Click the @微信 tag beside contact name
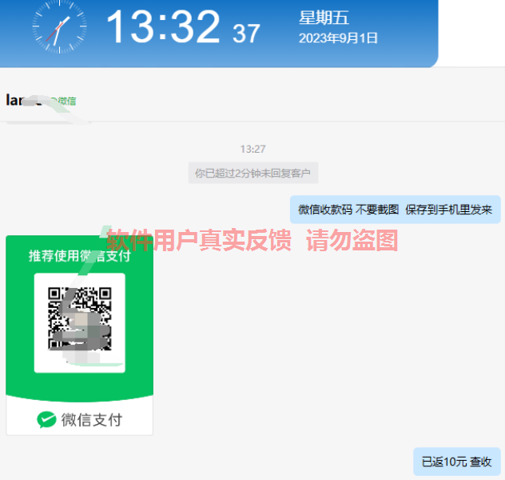The height and width of the screenshot is (480, 505). 64,101
